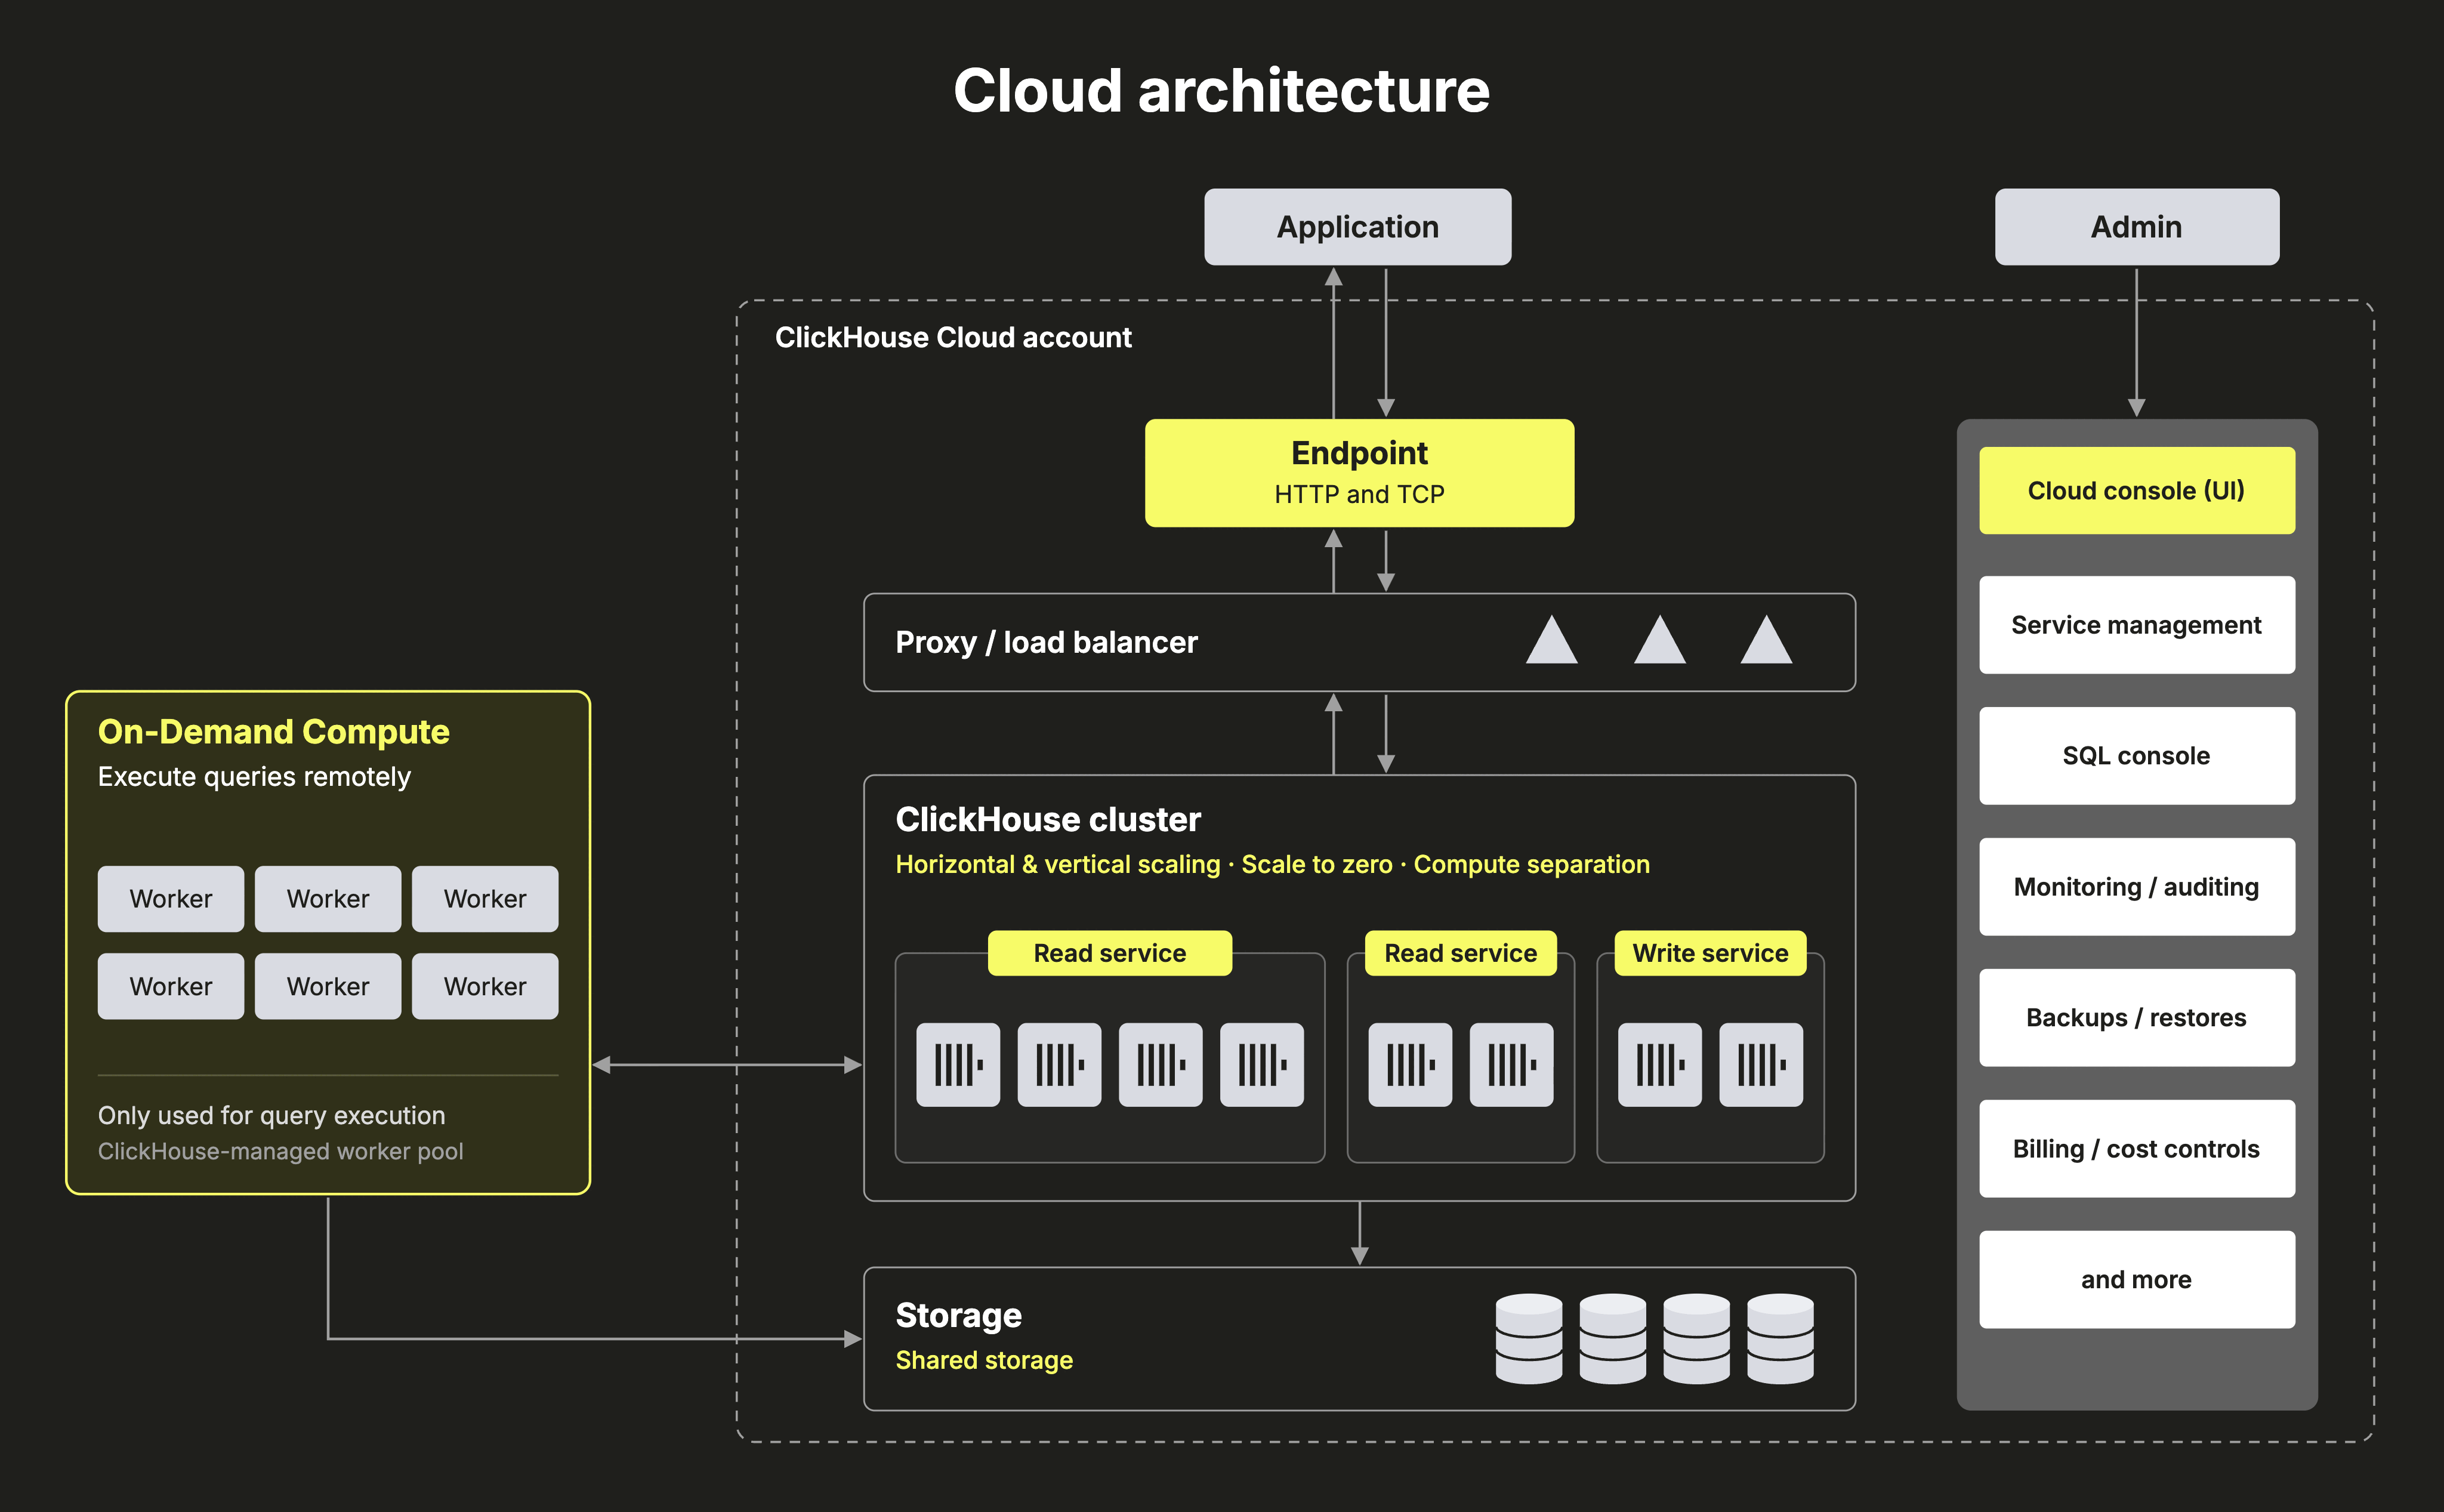Select the Endpoint HTTP and TCP block
The image size is (2444, 1512).
pos(1359,473)
